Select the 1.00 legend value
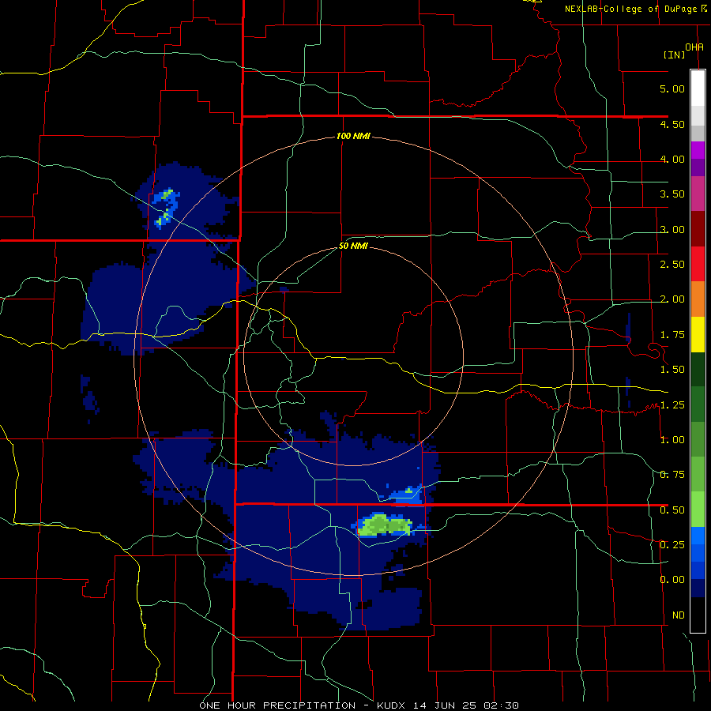Screen dimensions: 711x711 672,440
